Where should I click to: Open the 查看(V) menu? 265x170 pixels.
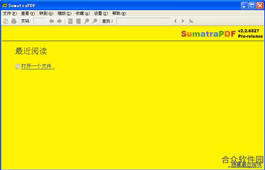coord(28,13)
